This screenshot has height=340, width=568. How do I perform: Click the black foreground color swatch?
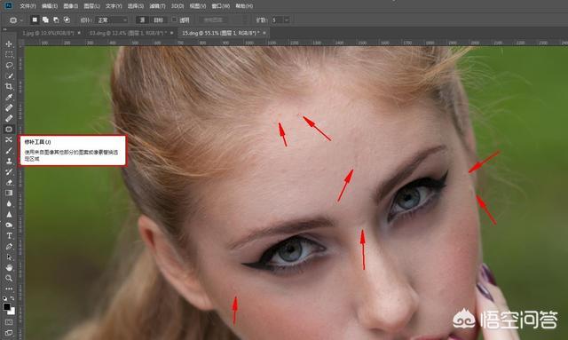[6, 306]
